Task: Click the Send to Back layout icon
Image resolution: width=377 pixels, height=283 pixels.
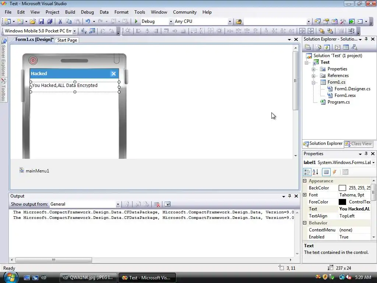Action: [330, 31]
